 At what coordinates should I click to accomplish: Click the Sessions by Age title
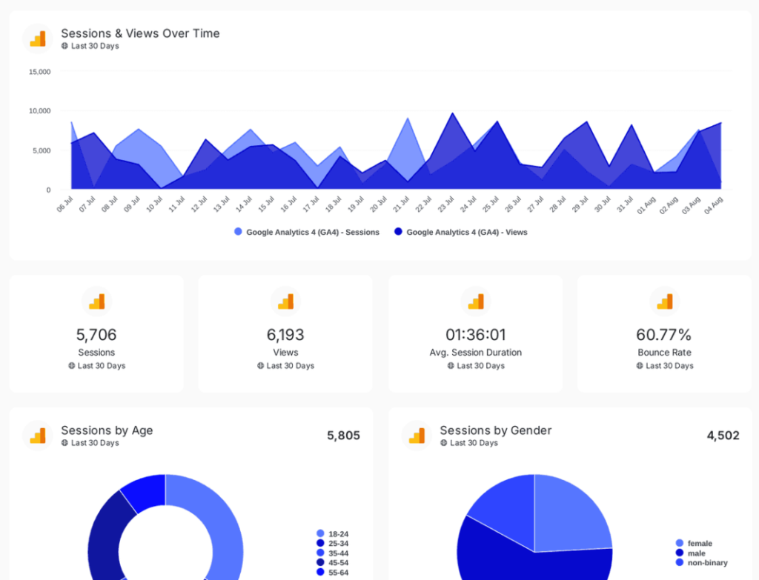(x=107, y=430)
